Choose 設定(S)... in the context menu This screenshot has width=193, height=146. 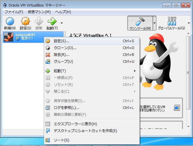(x=92, y=41)
